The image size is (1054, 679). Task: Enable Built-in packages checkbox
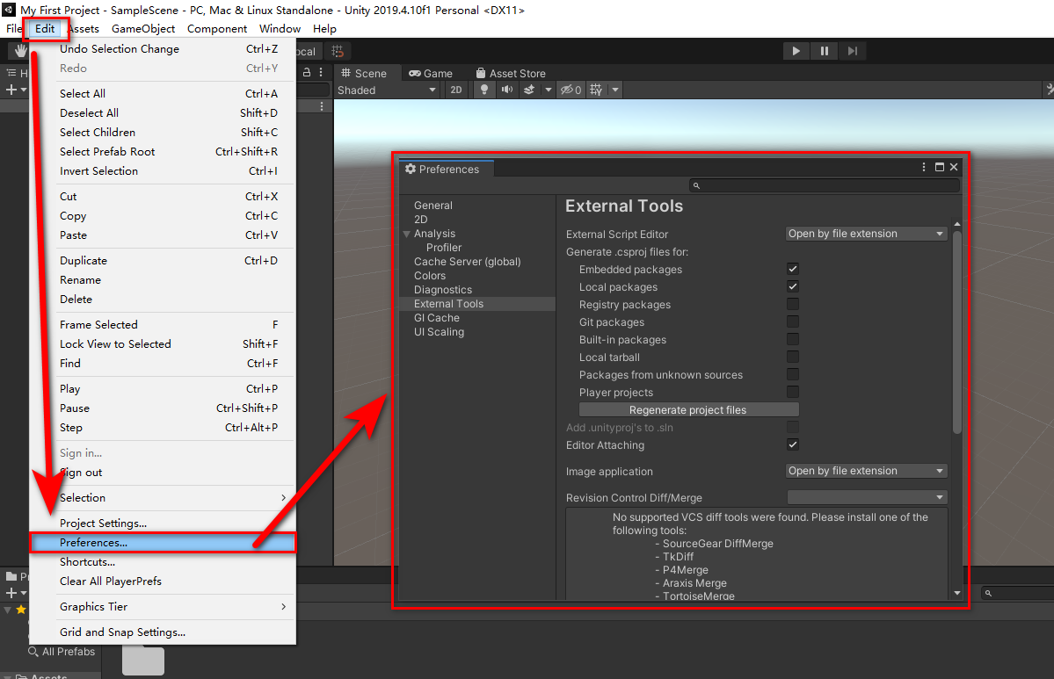point(793,339)
